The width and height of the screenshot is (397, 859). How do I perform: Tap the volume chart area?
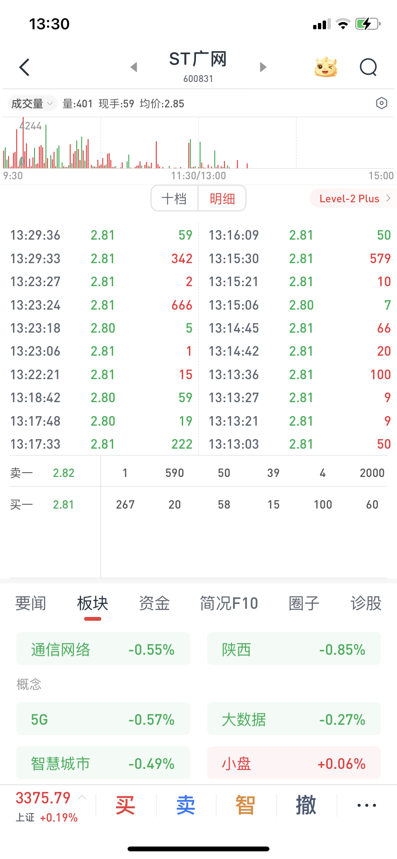pos(198,143)
